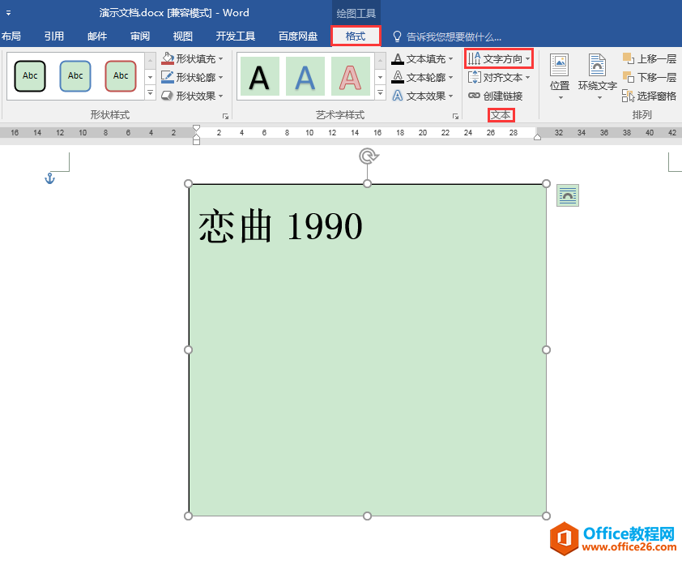This screenshot has width=682, height=561.
Task: Click the object anchor icon in margin
Action: 49,178
